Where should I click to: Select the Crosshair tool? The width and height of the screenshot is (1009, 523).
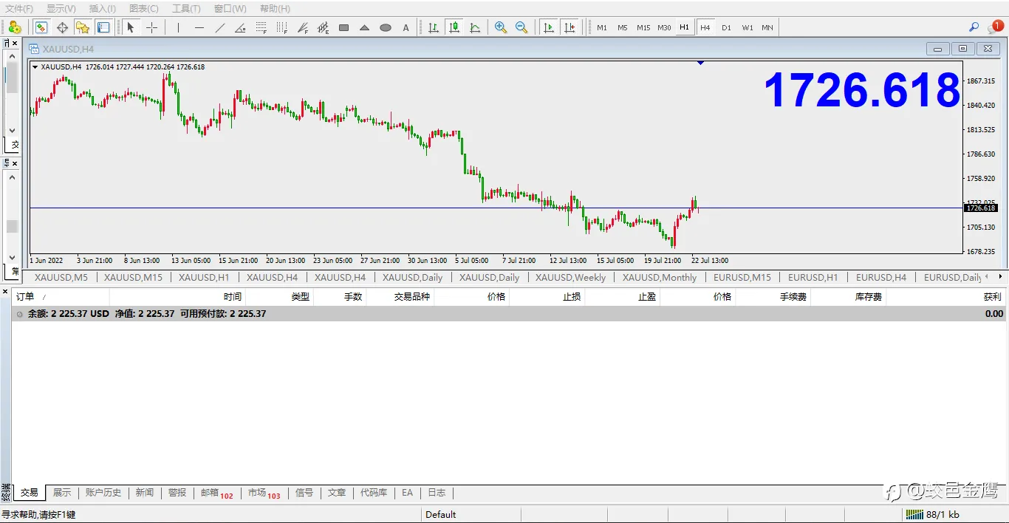(x=151, y=27)
